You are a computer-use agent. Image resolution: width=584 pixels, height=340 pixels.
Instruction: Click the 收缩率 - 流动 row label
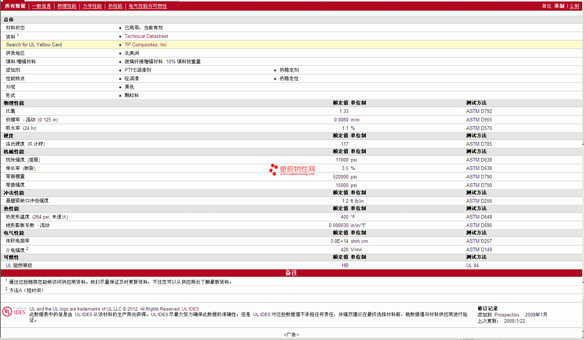[32, 120]
